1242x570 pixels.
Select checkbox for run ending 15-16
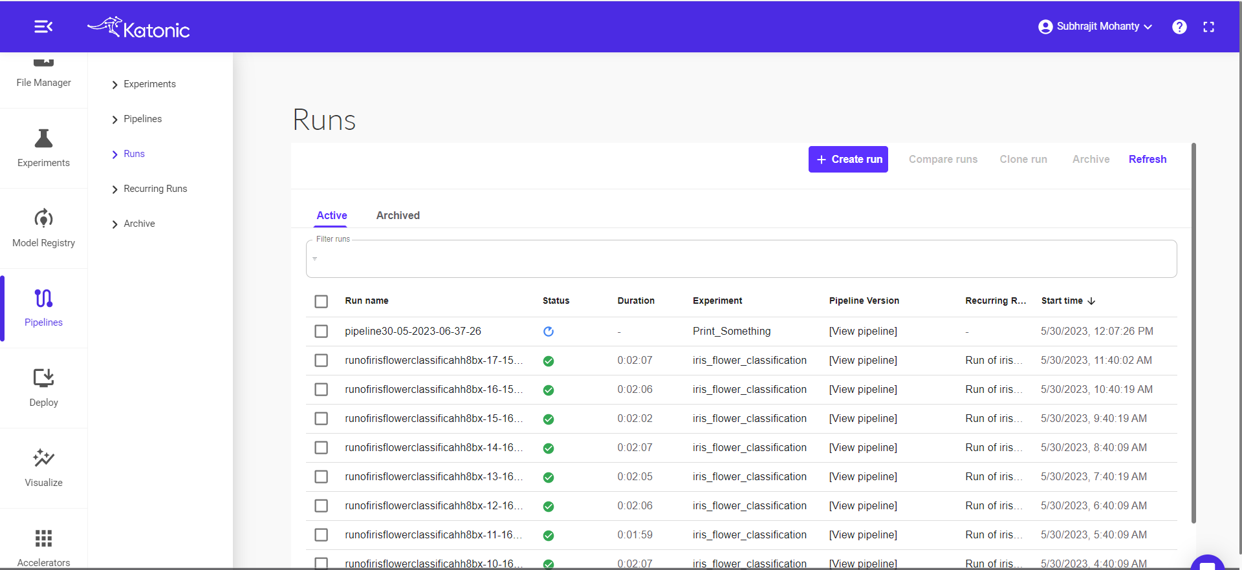321,418
